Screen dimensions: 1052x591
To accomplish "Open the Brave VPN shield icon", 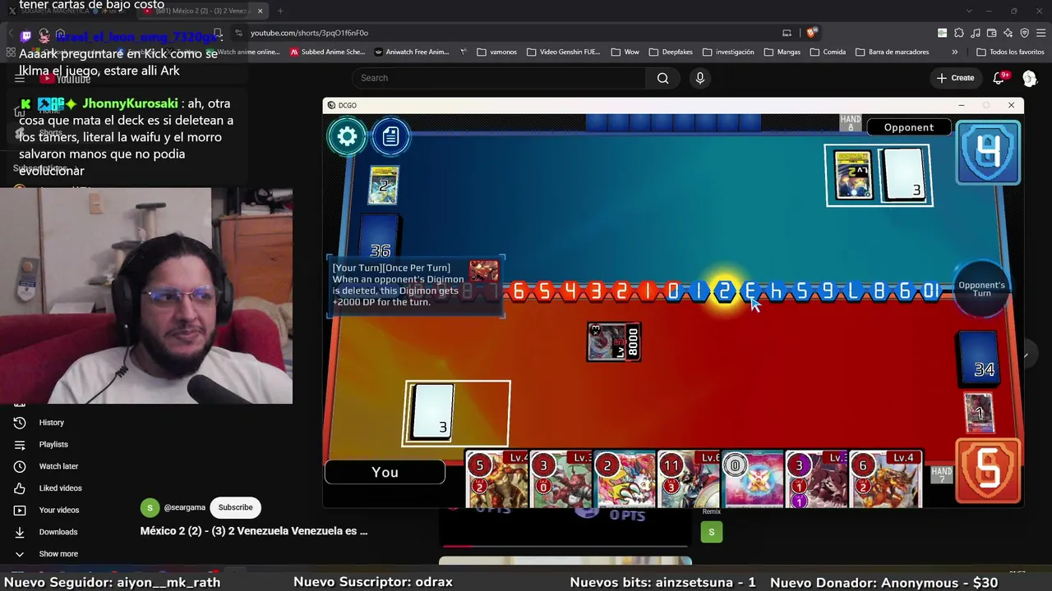I will tap(1024, 33).
